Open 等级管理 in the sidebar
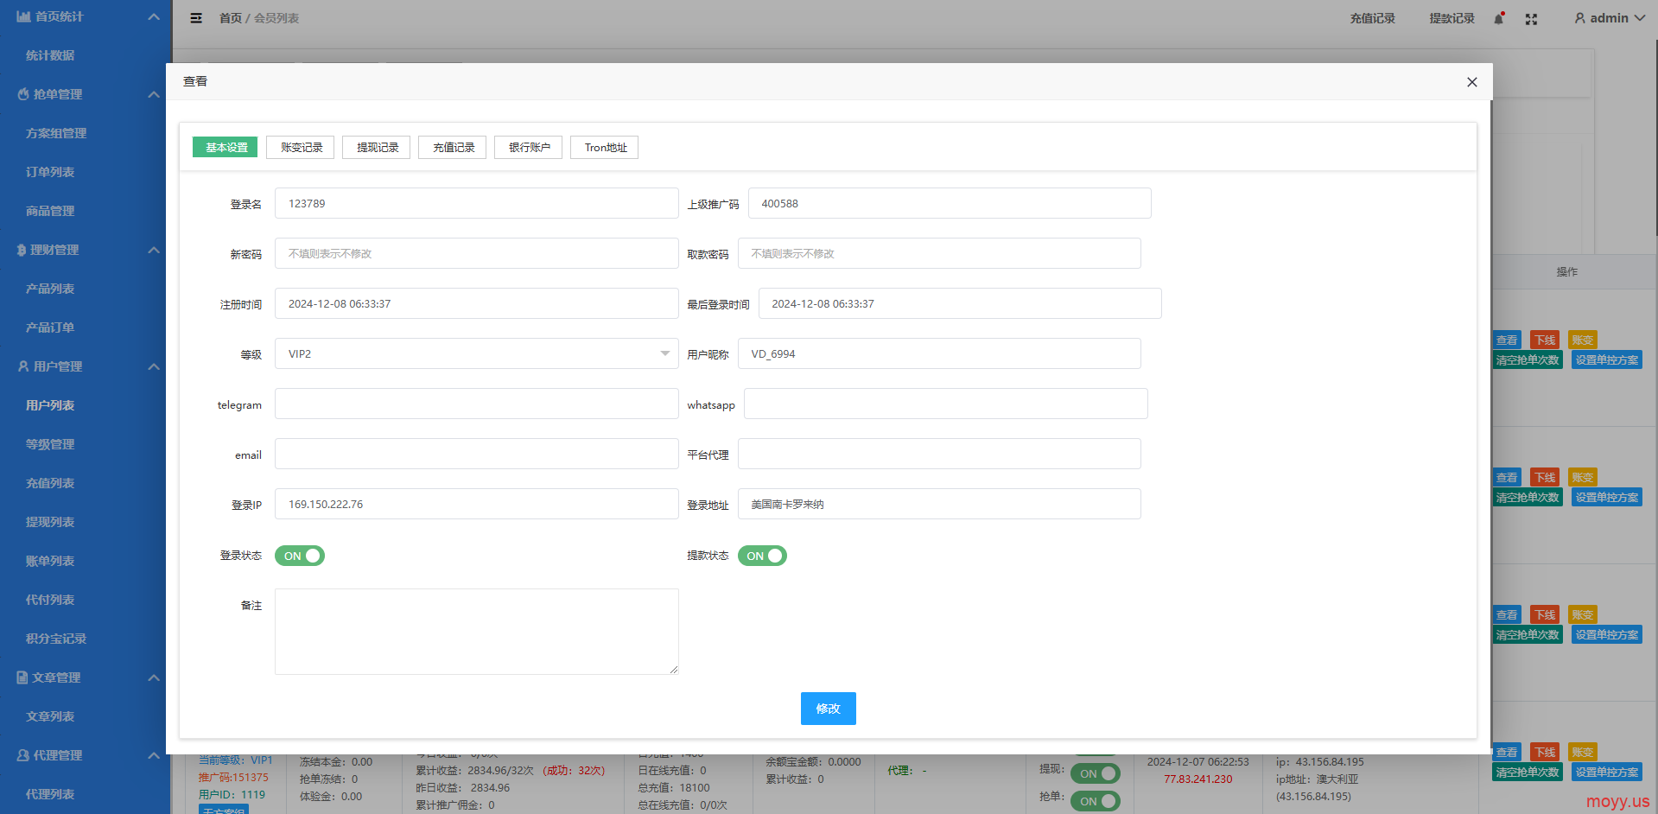Image resolution: width=1658 pixels, height=814 pixels. [50, 444]
